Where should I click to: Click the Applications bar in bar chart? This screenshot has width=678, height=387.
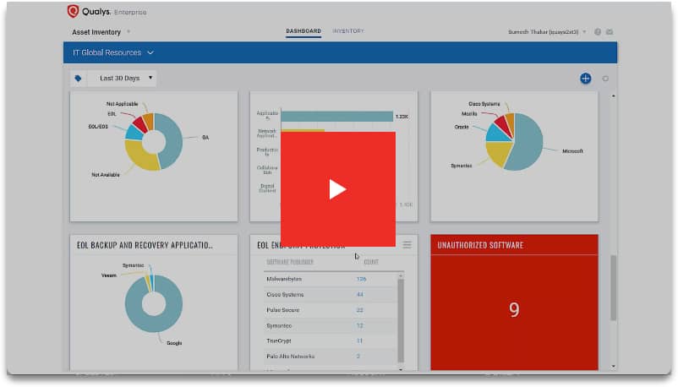point(336,117)
